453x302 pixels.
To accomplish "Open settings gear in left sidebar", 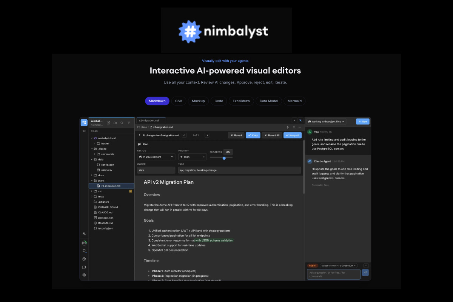I will point(84,275).
